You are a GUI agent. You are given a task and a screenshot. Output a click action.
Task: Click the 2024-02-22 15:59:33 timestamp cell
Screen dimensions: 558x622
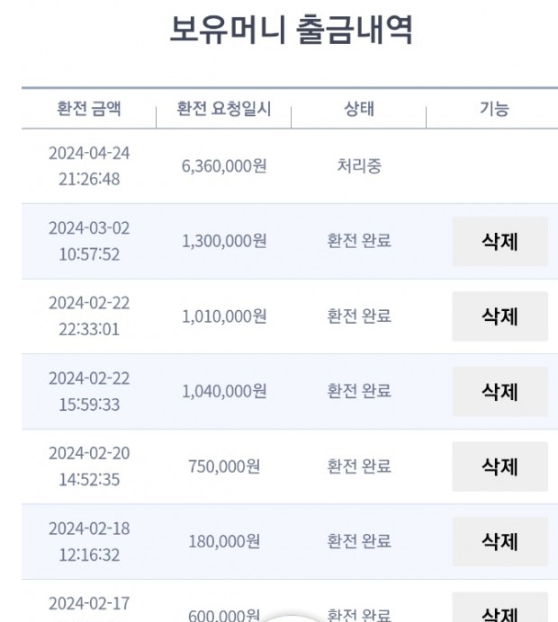pyautogui.click(x=89, y=392)
